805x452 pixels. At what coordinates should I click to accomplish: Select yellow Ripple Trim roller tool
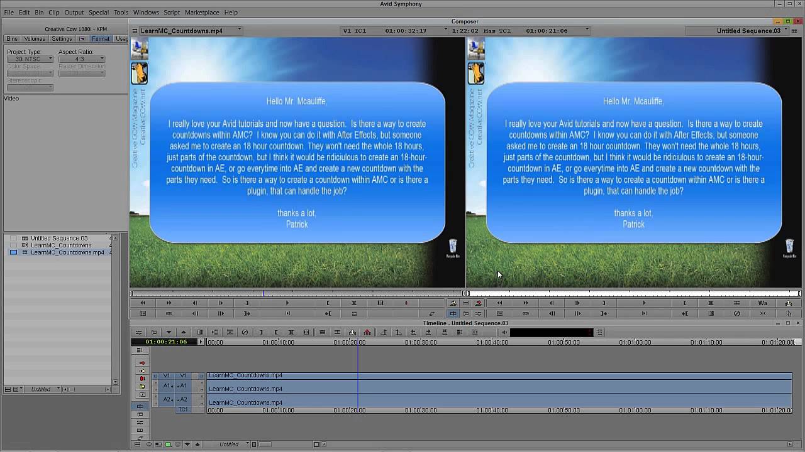142,387
